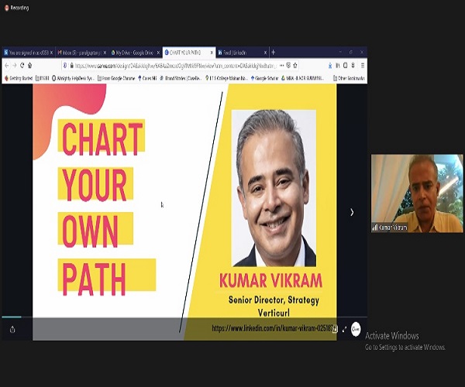This screenshot has height=387, width=465.
Task: Click the CHART slide title text
Action: pos(102,139)
